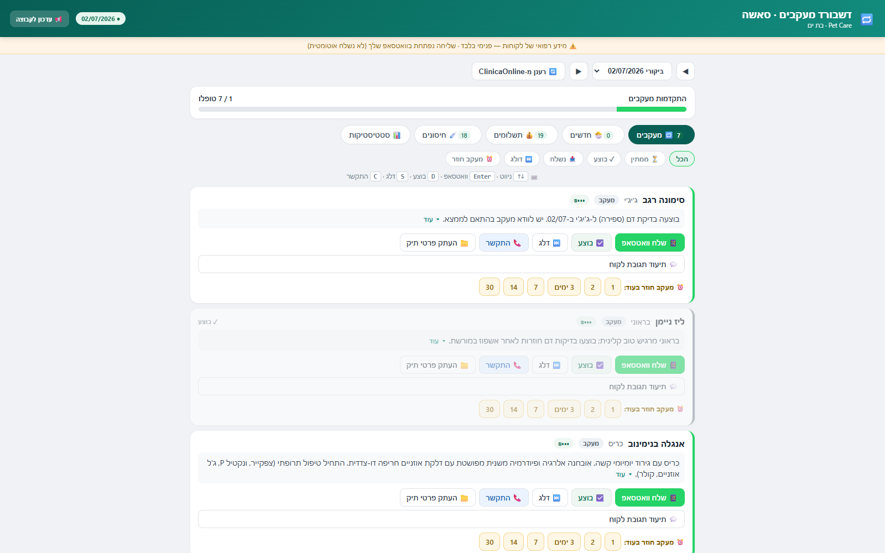This screenshot has height=553, width=885.
Task: Click reload from ClinicaOnline button
Action: [518, 71]
